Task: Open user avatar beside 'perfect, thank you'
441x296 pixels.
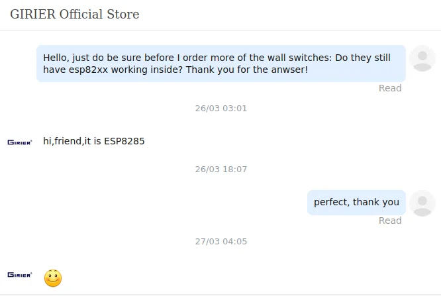Action: coord(422,203)
